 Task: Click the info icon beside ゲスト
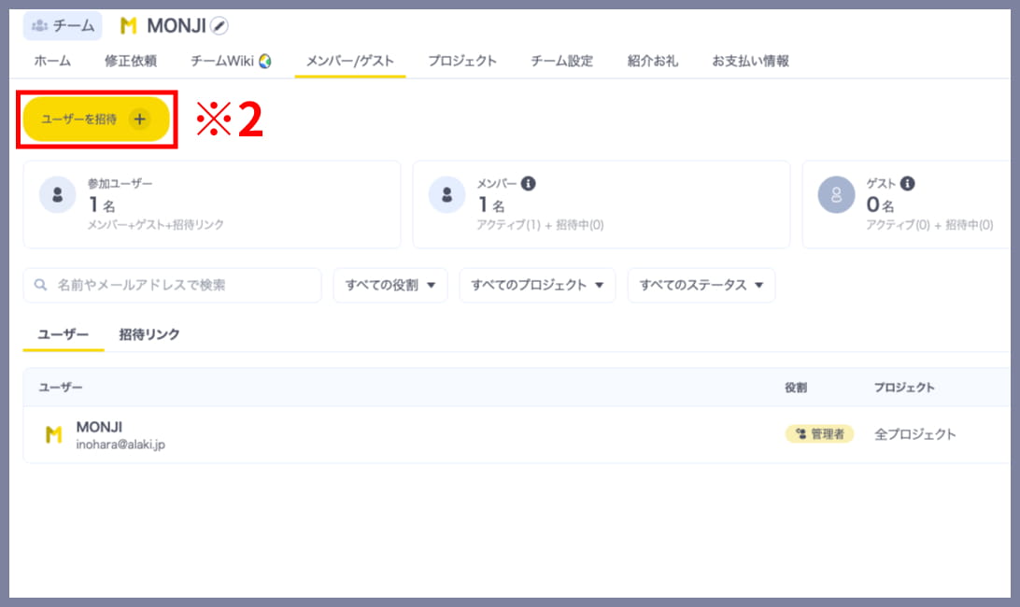point(908,183)
